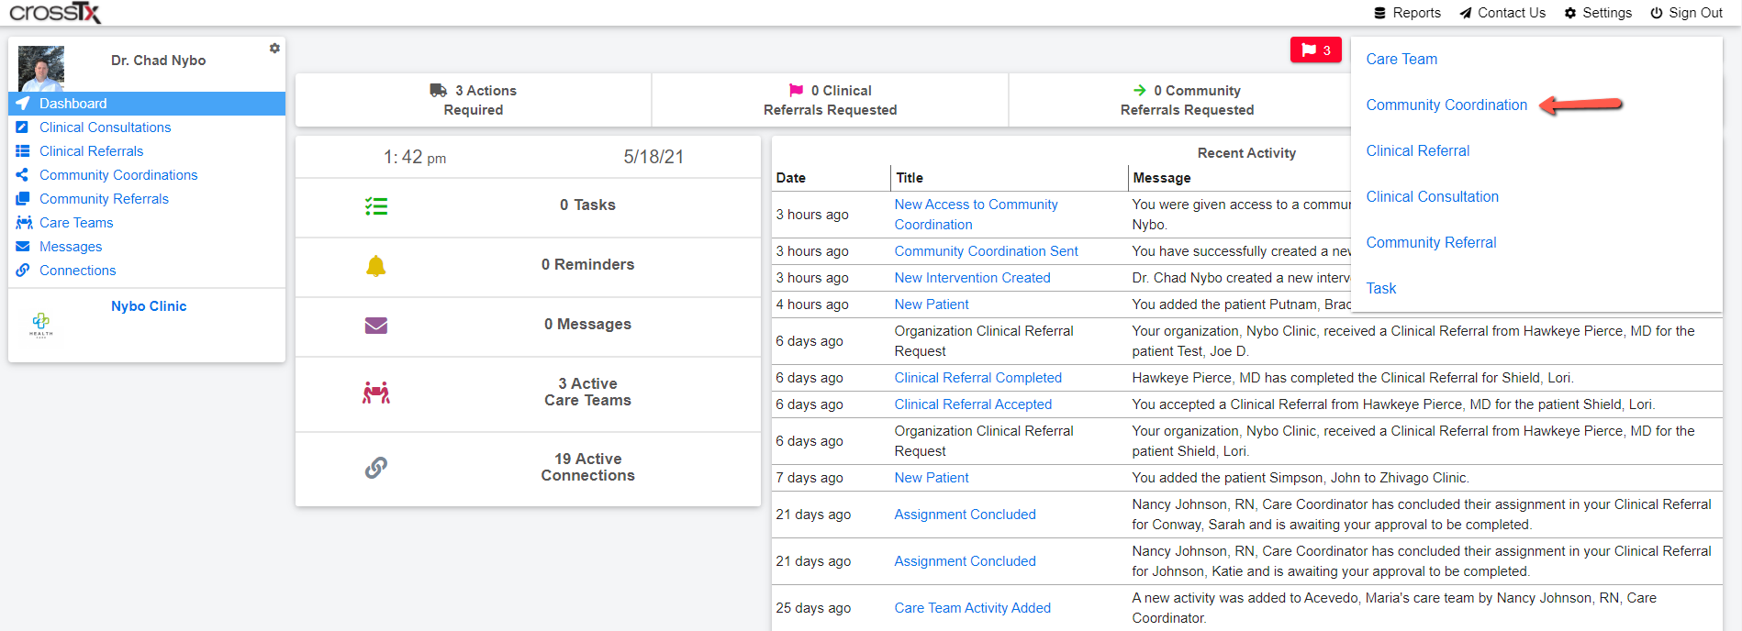Viewport: 1742px width, 631px height.
Task: Open the Clinical Referral Completed activity link
Action: [977, 378]
